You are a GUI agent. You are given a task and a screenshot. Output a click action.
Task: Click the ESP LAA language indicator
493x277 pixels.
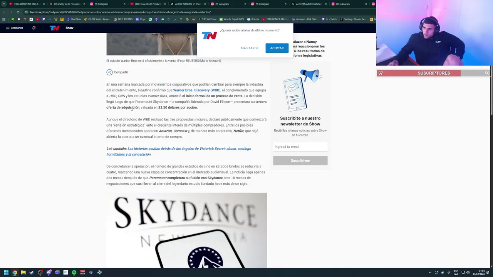point(456,272)
